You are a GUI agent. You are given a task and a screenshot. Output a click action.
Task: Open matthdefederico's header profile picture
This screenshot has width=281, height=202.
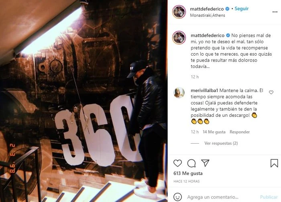pos(179,12)
